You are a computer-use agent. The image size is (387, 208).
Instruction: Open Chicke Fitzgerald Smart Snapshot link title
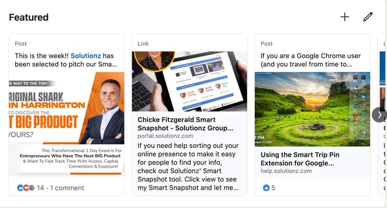tap(186, 124)
